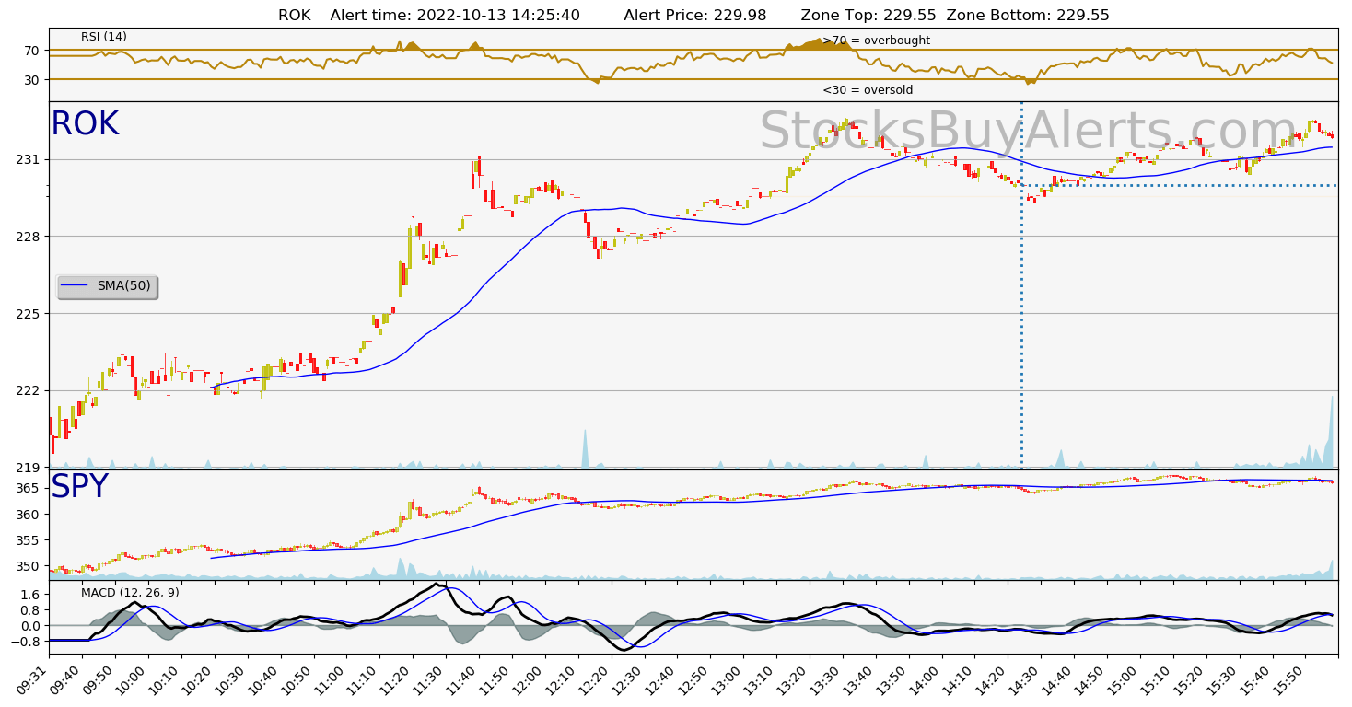Click the MACD -0.8 axis label
The image size is (1352, 707).
coord(25,642)
